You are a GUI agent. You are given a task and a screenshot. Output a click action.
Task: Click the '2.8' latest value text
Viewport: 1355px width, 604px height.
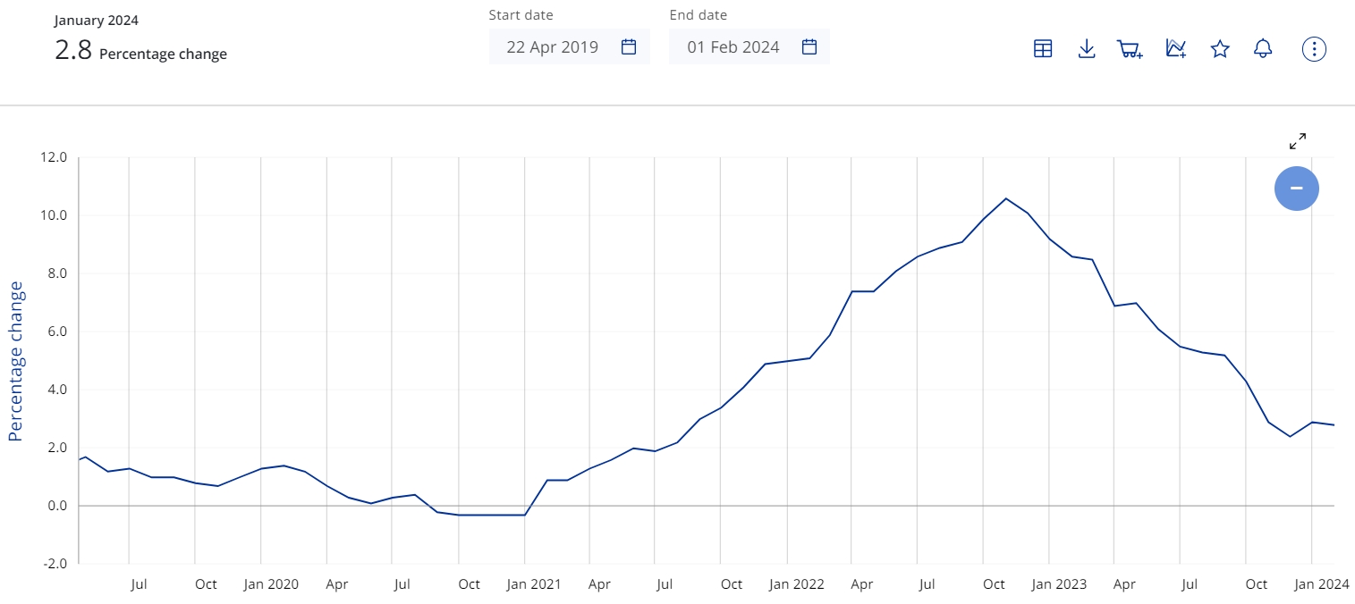[x=72, y=50]
